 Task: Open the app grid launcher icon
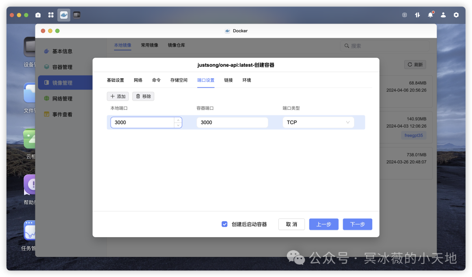click(x=51, y=15)
